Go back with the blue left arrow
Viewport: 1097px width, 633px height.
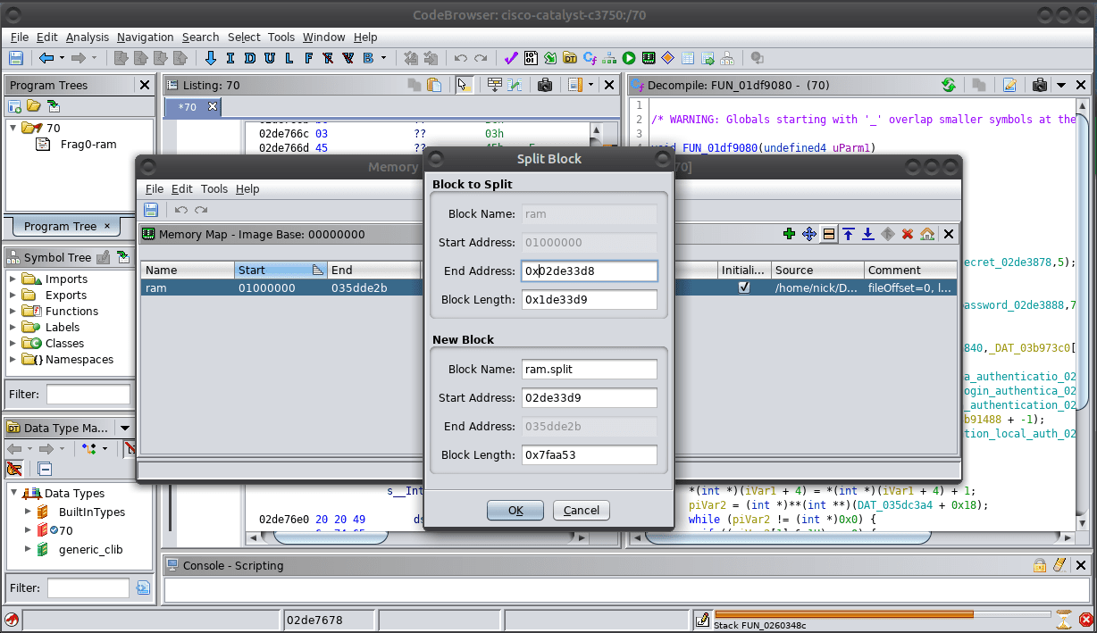pyautogui.click(x=46, y=58)
